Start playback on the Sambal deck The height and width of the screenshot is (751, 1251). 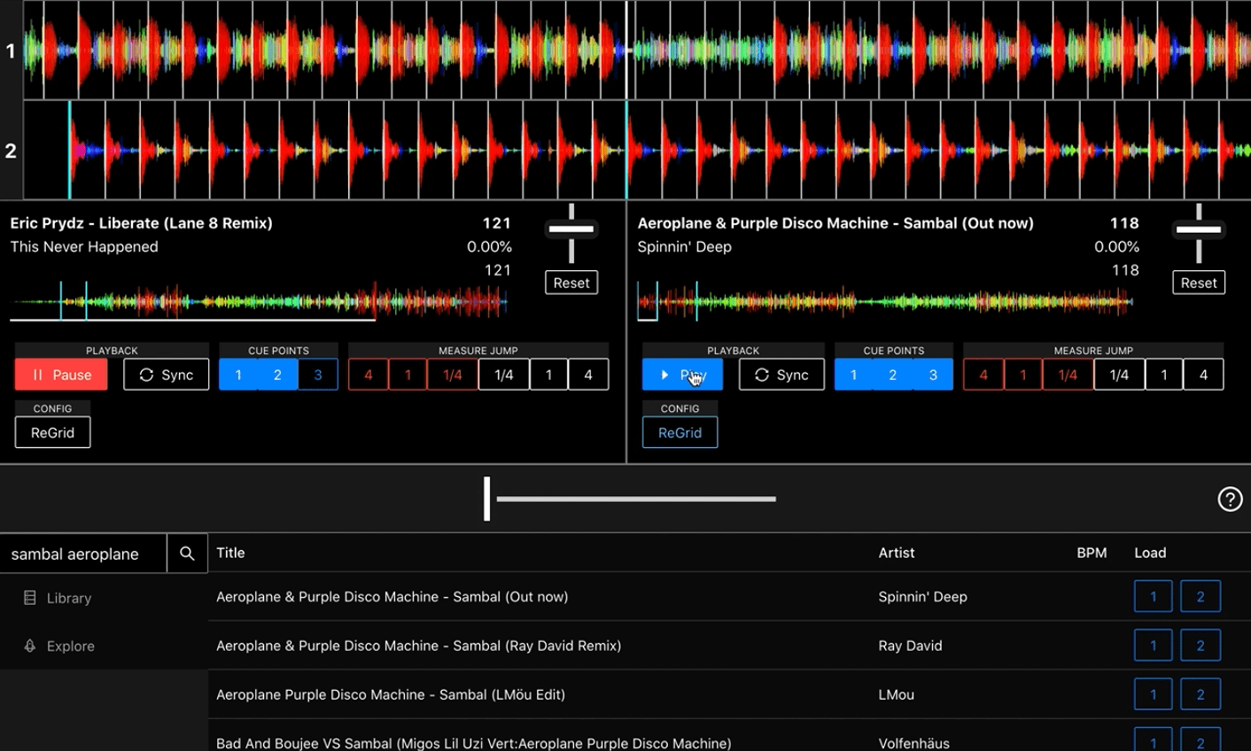[681, 374]
